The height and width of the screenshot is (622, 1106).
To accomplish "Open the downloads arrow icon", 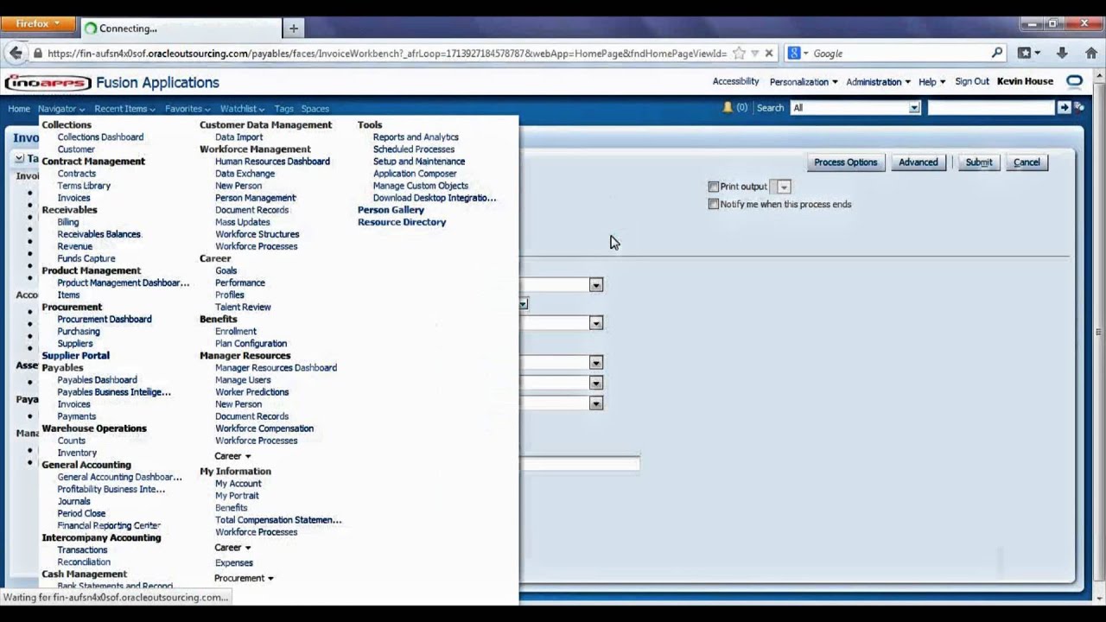I will click(x=1064, y=54).
